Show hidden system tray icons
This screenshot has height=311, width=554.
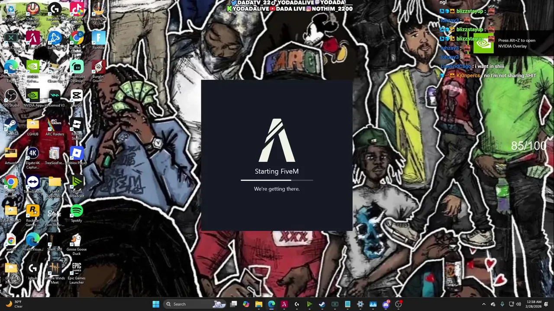pos(484,304)
